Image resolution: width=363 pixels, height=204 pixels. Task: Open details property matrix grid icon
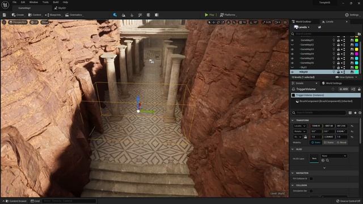(350, 113)
